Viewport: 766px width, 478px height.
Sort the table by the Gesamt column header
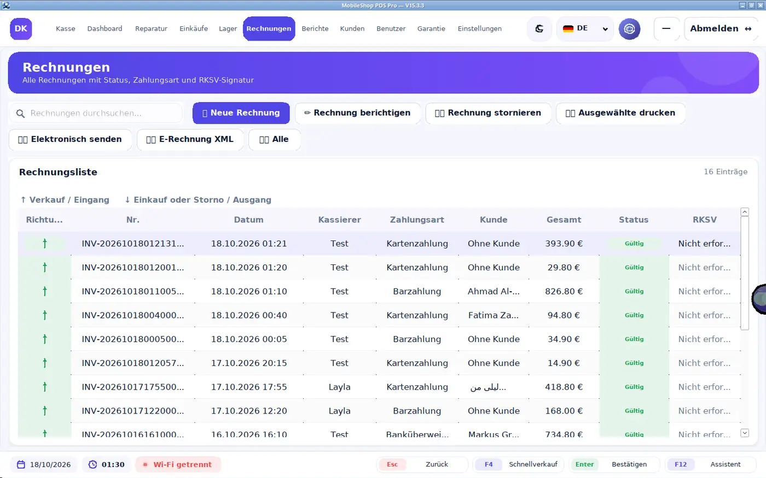click(564, 220)
